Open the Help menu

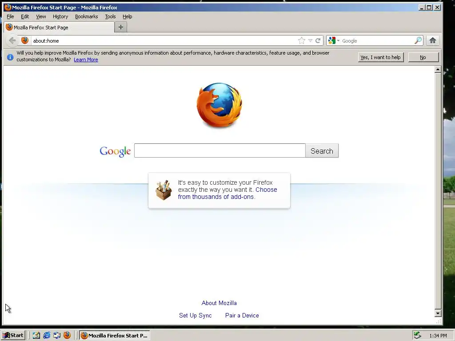point(127,16)
